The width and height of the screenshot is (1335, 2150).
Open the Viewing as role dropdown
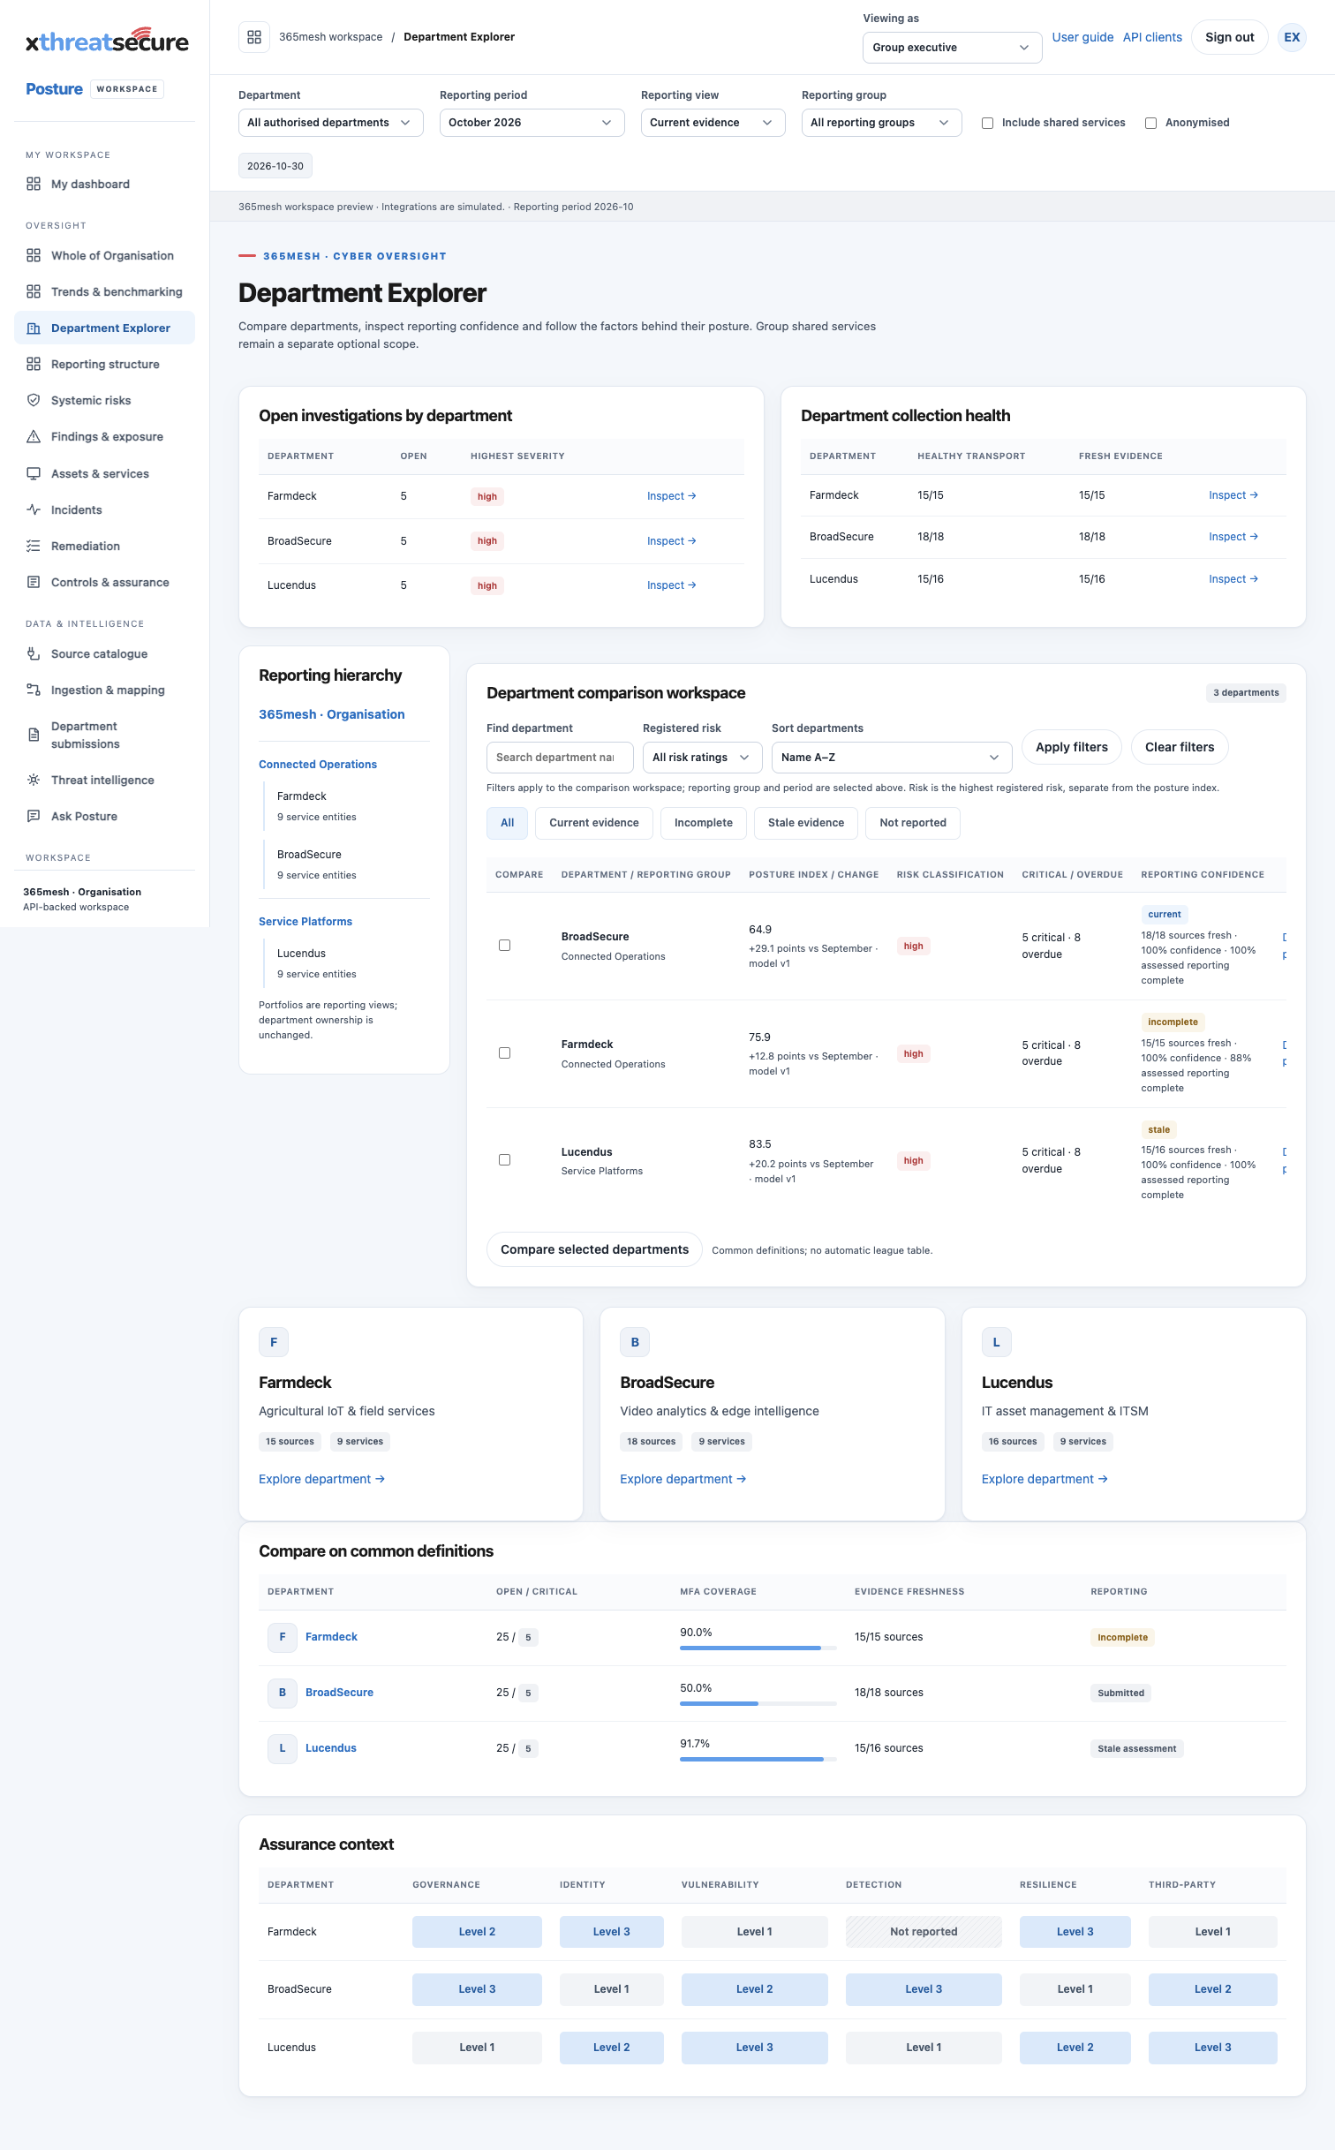click(952, 48)
